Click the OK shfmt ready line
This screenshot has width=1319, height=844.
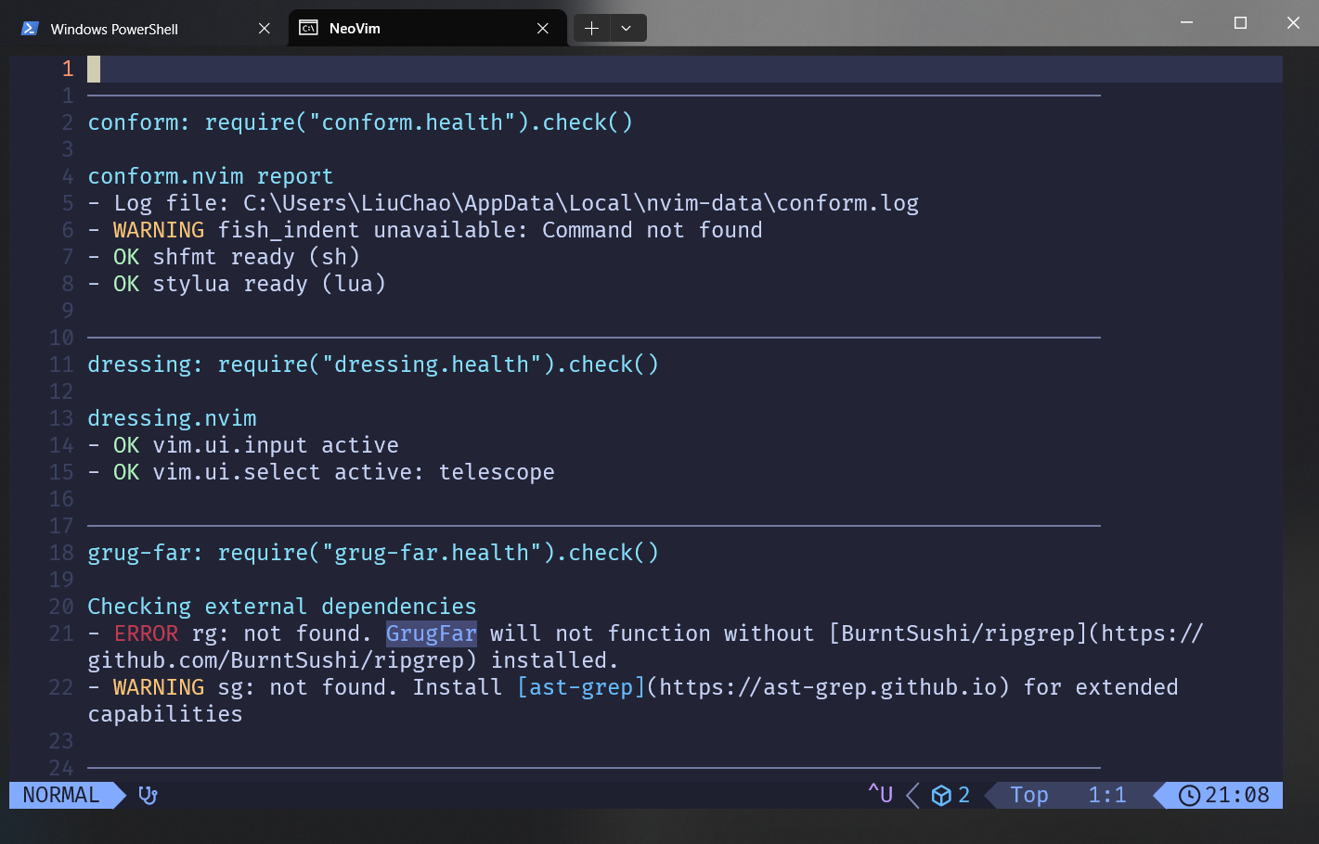pyautogui.click(x=224, y=257)
